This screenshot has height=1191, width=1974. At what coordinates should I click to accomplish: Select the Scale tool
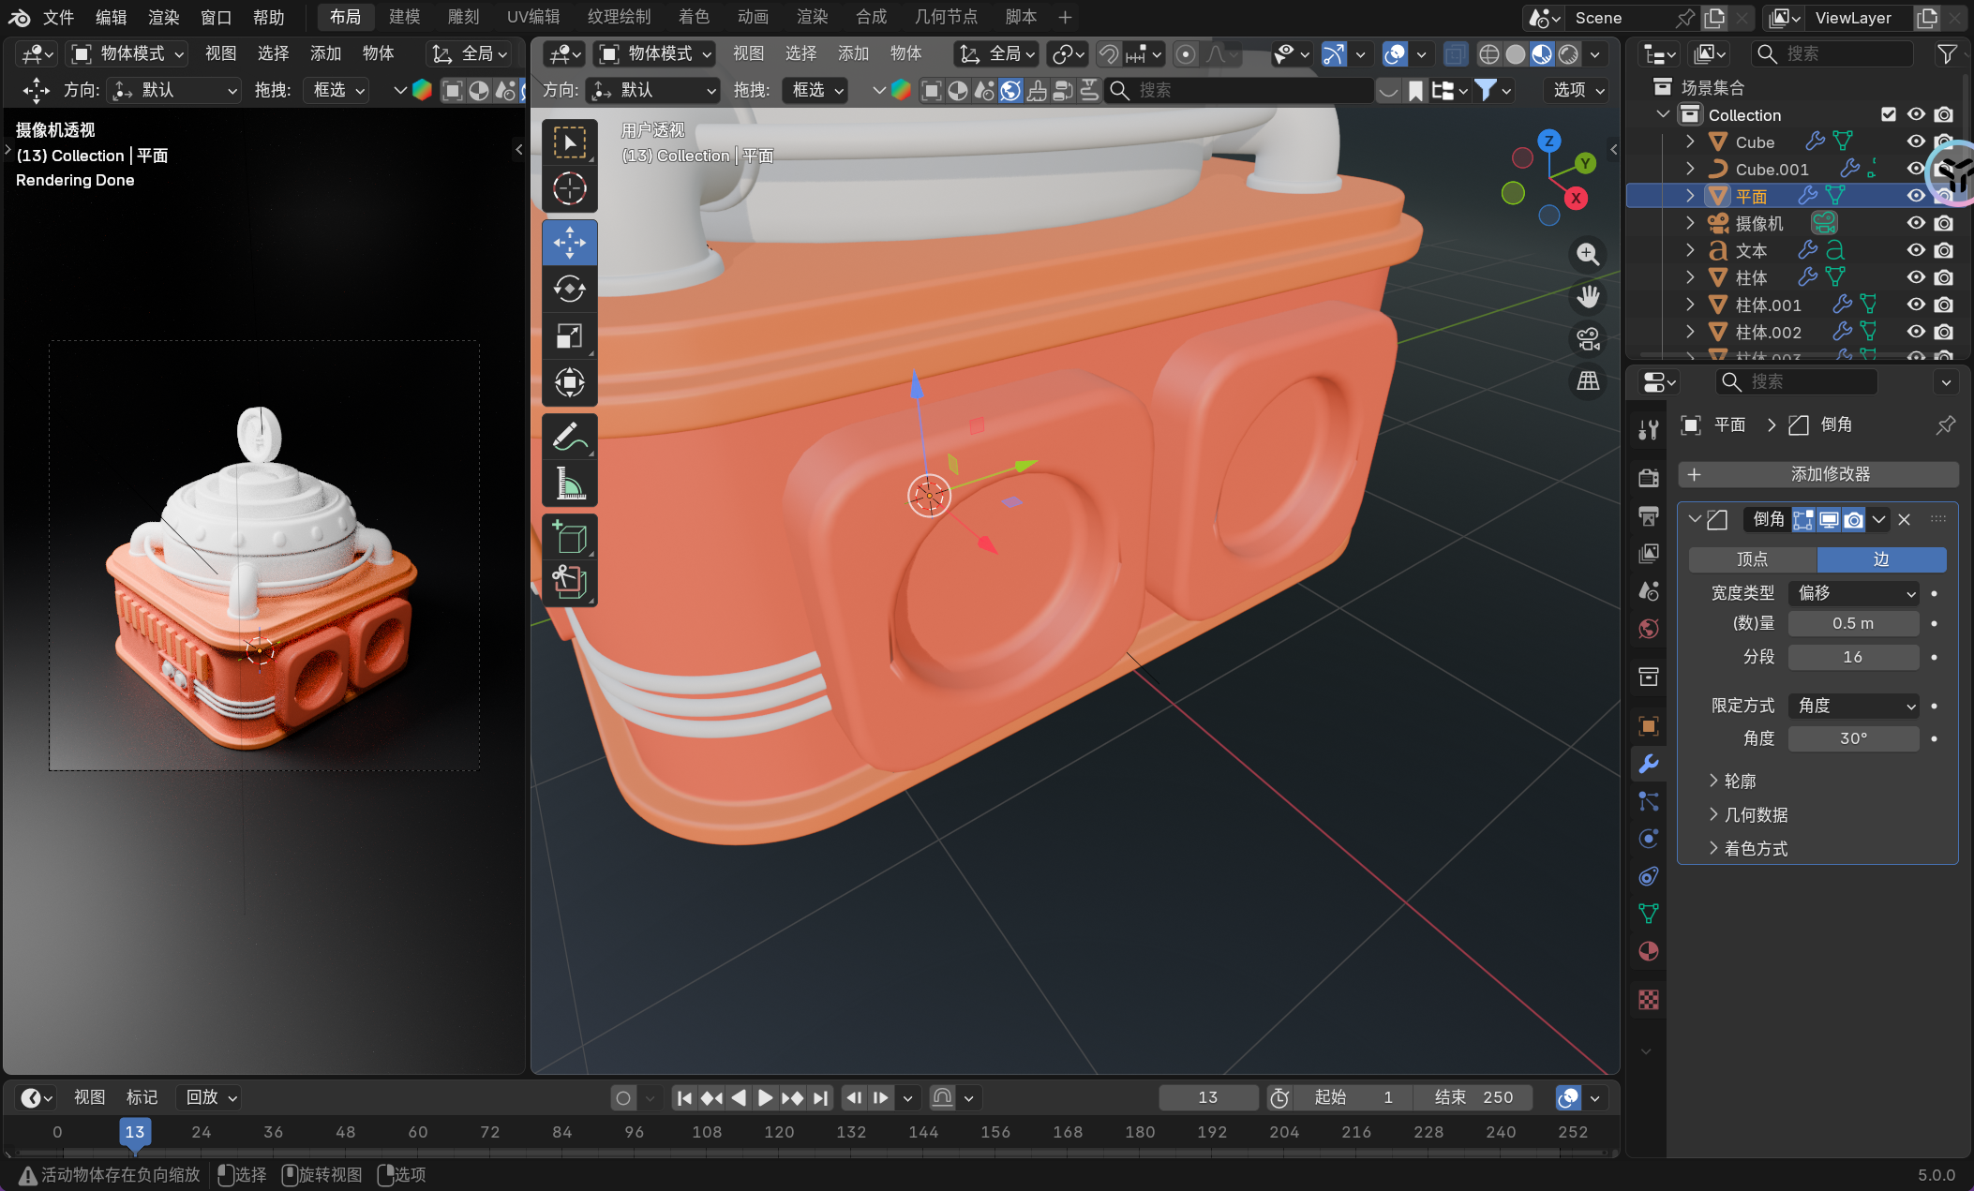click(x=569, y=335)
